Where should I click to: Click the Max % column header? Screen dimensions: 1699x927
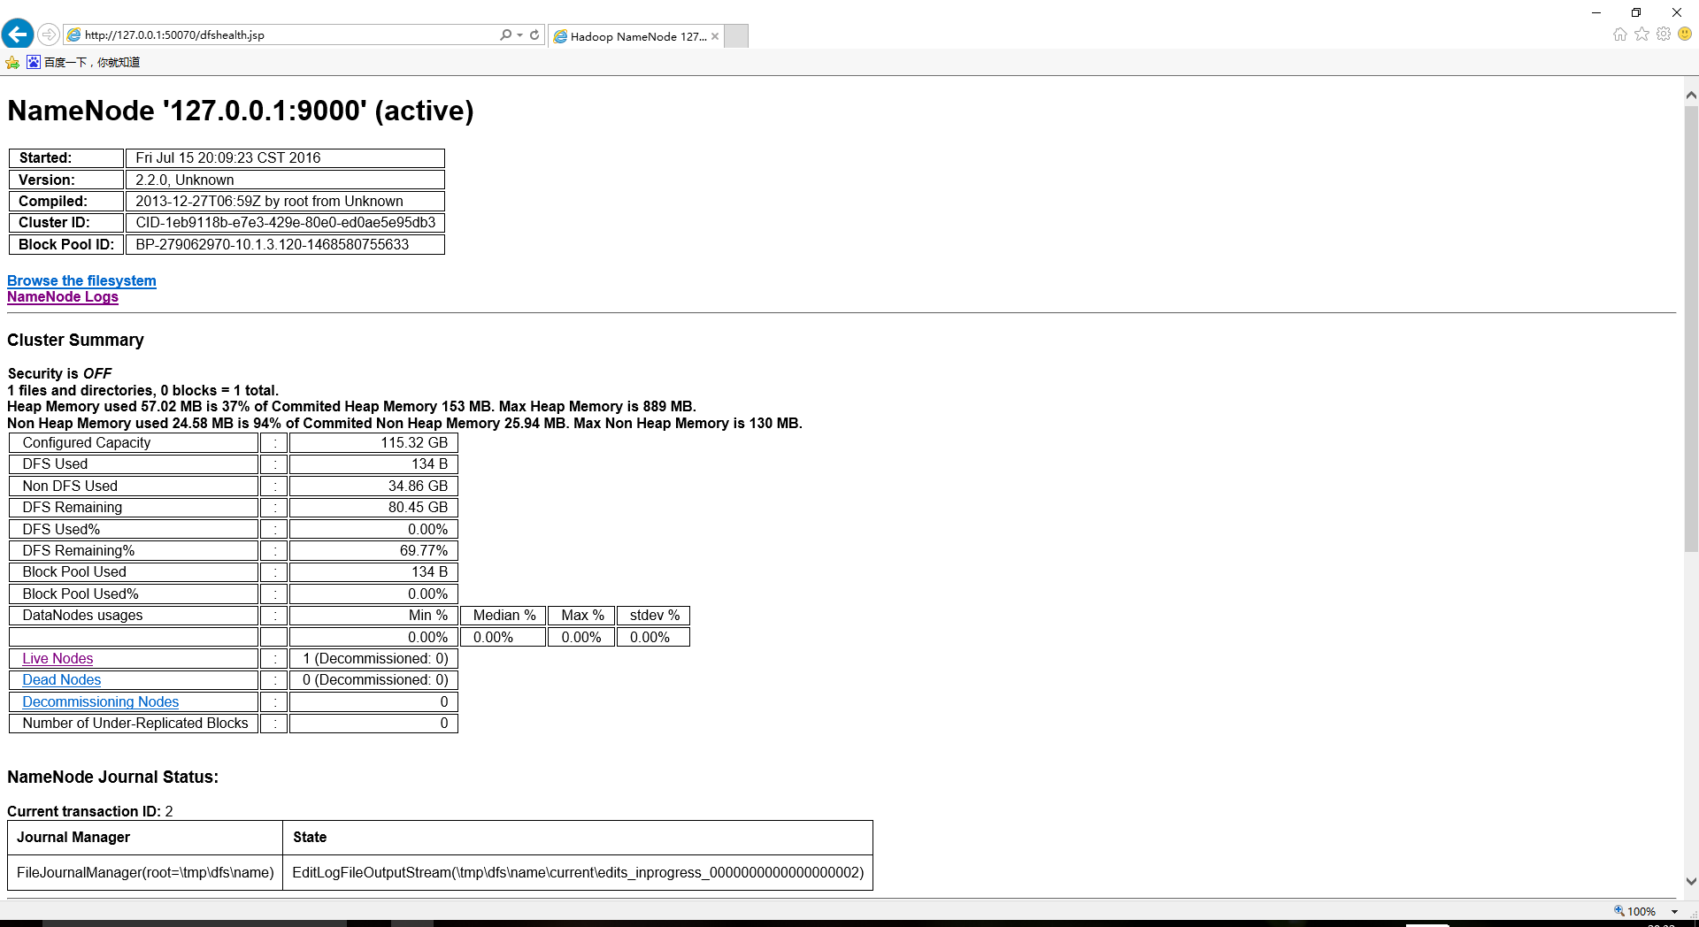[x=581, y=615]
